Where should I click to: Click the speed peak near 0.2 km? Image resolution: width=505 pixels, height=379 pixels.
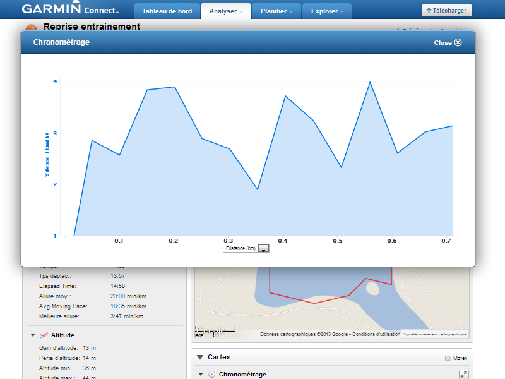click(x=174, y=87)
